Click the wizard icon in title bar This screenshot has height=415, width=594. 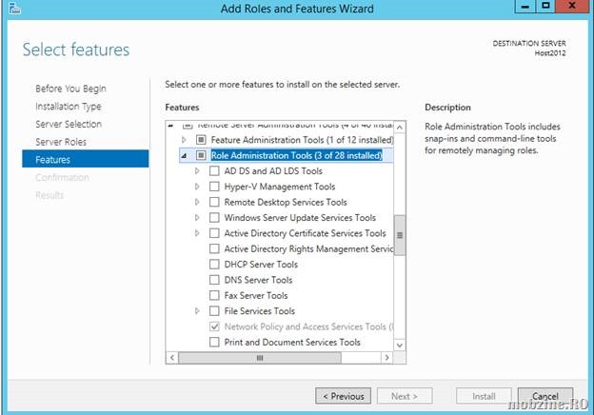click(14, 8)
